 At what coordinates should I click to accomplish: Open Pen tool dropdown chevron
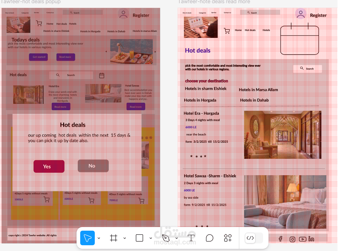177,238
